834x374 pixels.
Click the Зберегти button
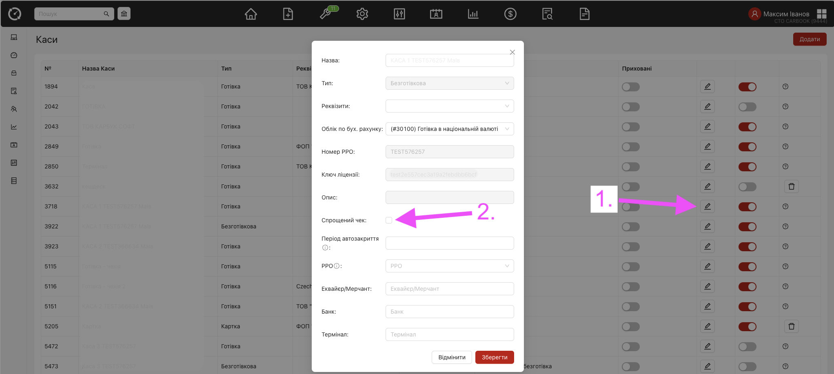[x=494, y=357]
